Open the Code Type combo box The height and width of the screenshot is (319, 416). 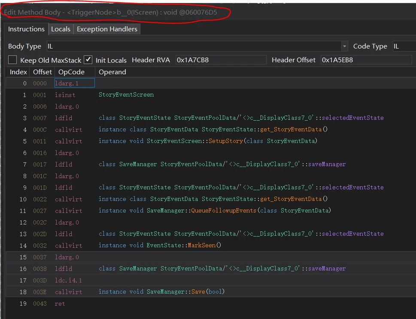click(404, 46)
